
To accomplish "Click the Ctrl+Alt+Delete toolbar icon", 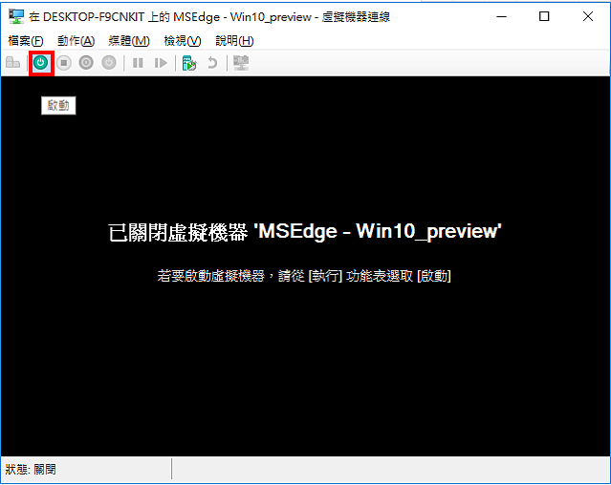I will 12,63.
